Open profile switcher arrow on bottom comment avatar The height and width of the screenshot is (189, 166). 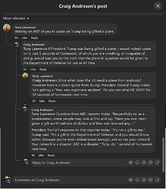9,183
